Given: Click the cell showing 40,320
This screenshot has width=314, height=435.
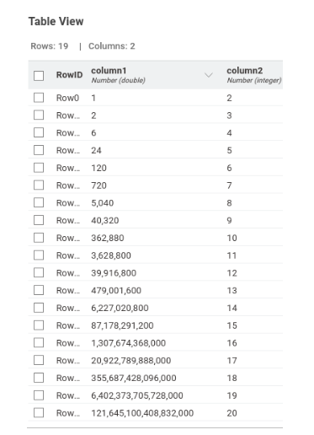Looking at the screenshot, I should 105,221.
